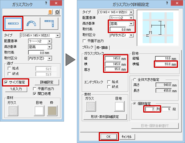Viewport: 185px width, 143px height.
Task: Open the gear settings icon in ガラスブロック dialog
Action: (57, 12)
